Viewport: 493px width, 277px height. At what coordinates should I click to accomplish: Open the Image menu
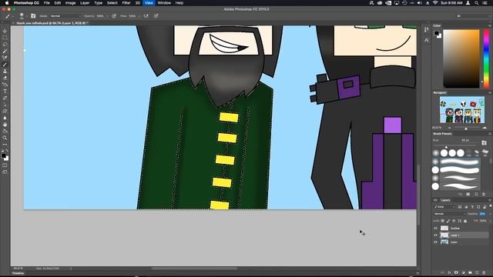(x=70, y=3)
